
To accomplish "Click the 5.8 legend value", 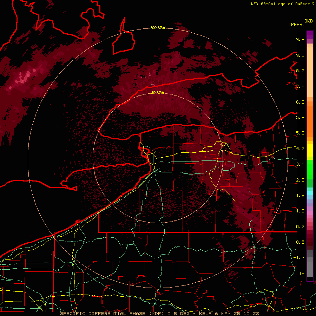I will [x=300, y=117].
